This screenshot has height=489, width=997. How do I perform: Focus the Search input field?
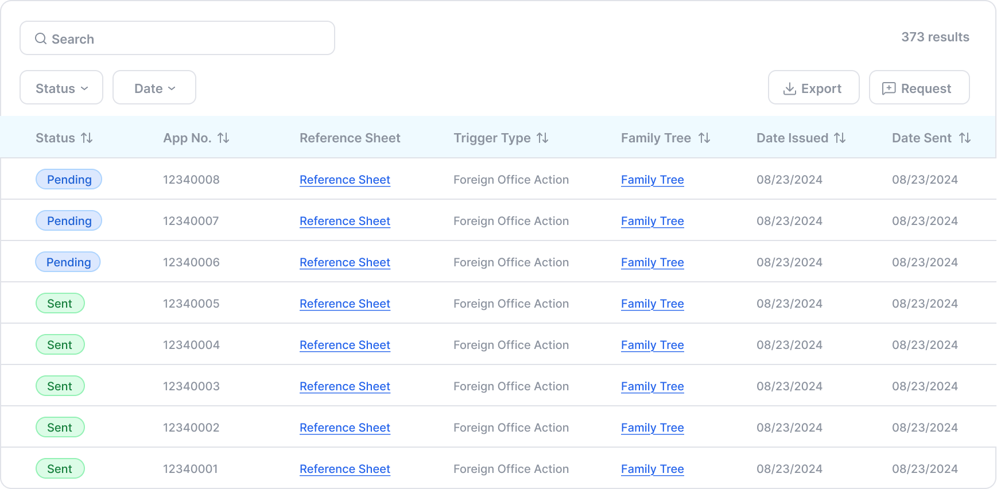tap(184, 38)
